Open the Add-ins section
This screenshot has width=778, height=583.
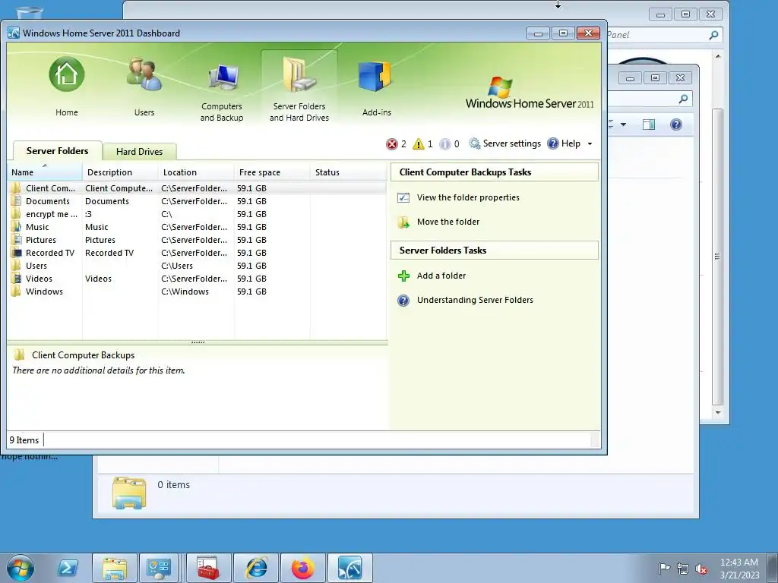[x=376, y=87]
